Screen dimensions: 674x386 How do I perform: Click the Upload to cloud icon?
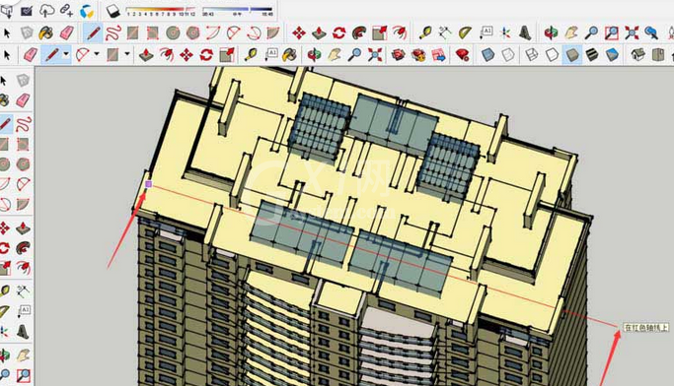(46, 10)
